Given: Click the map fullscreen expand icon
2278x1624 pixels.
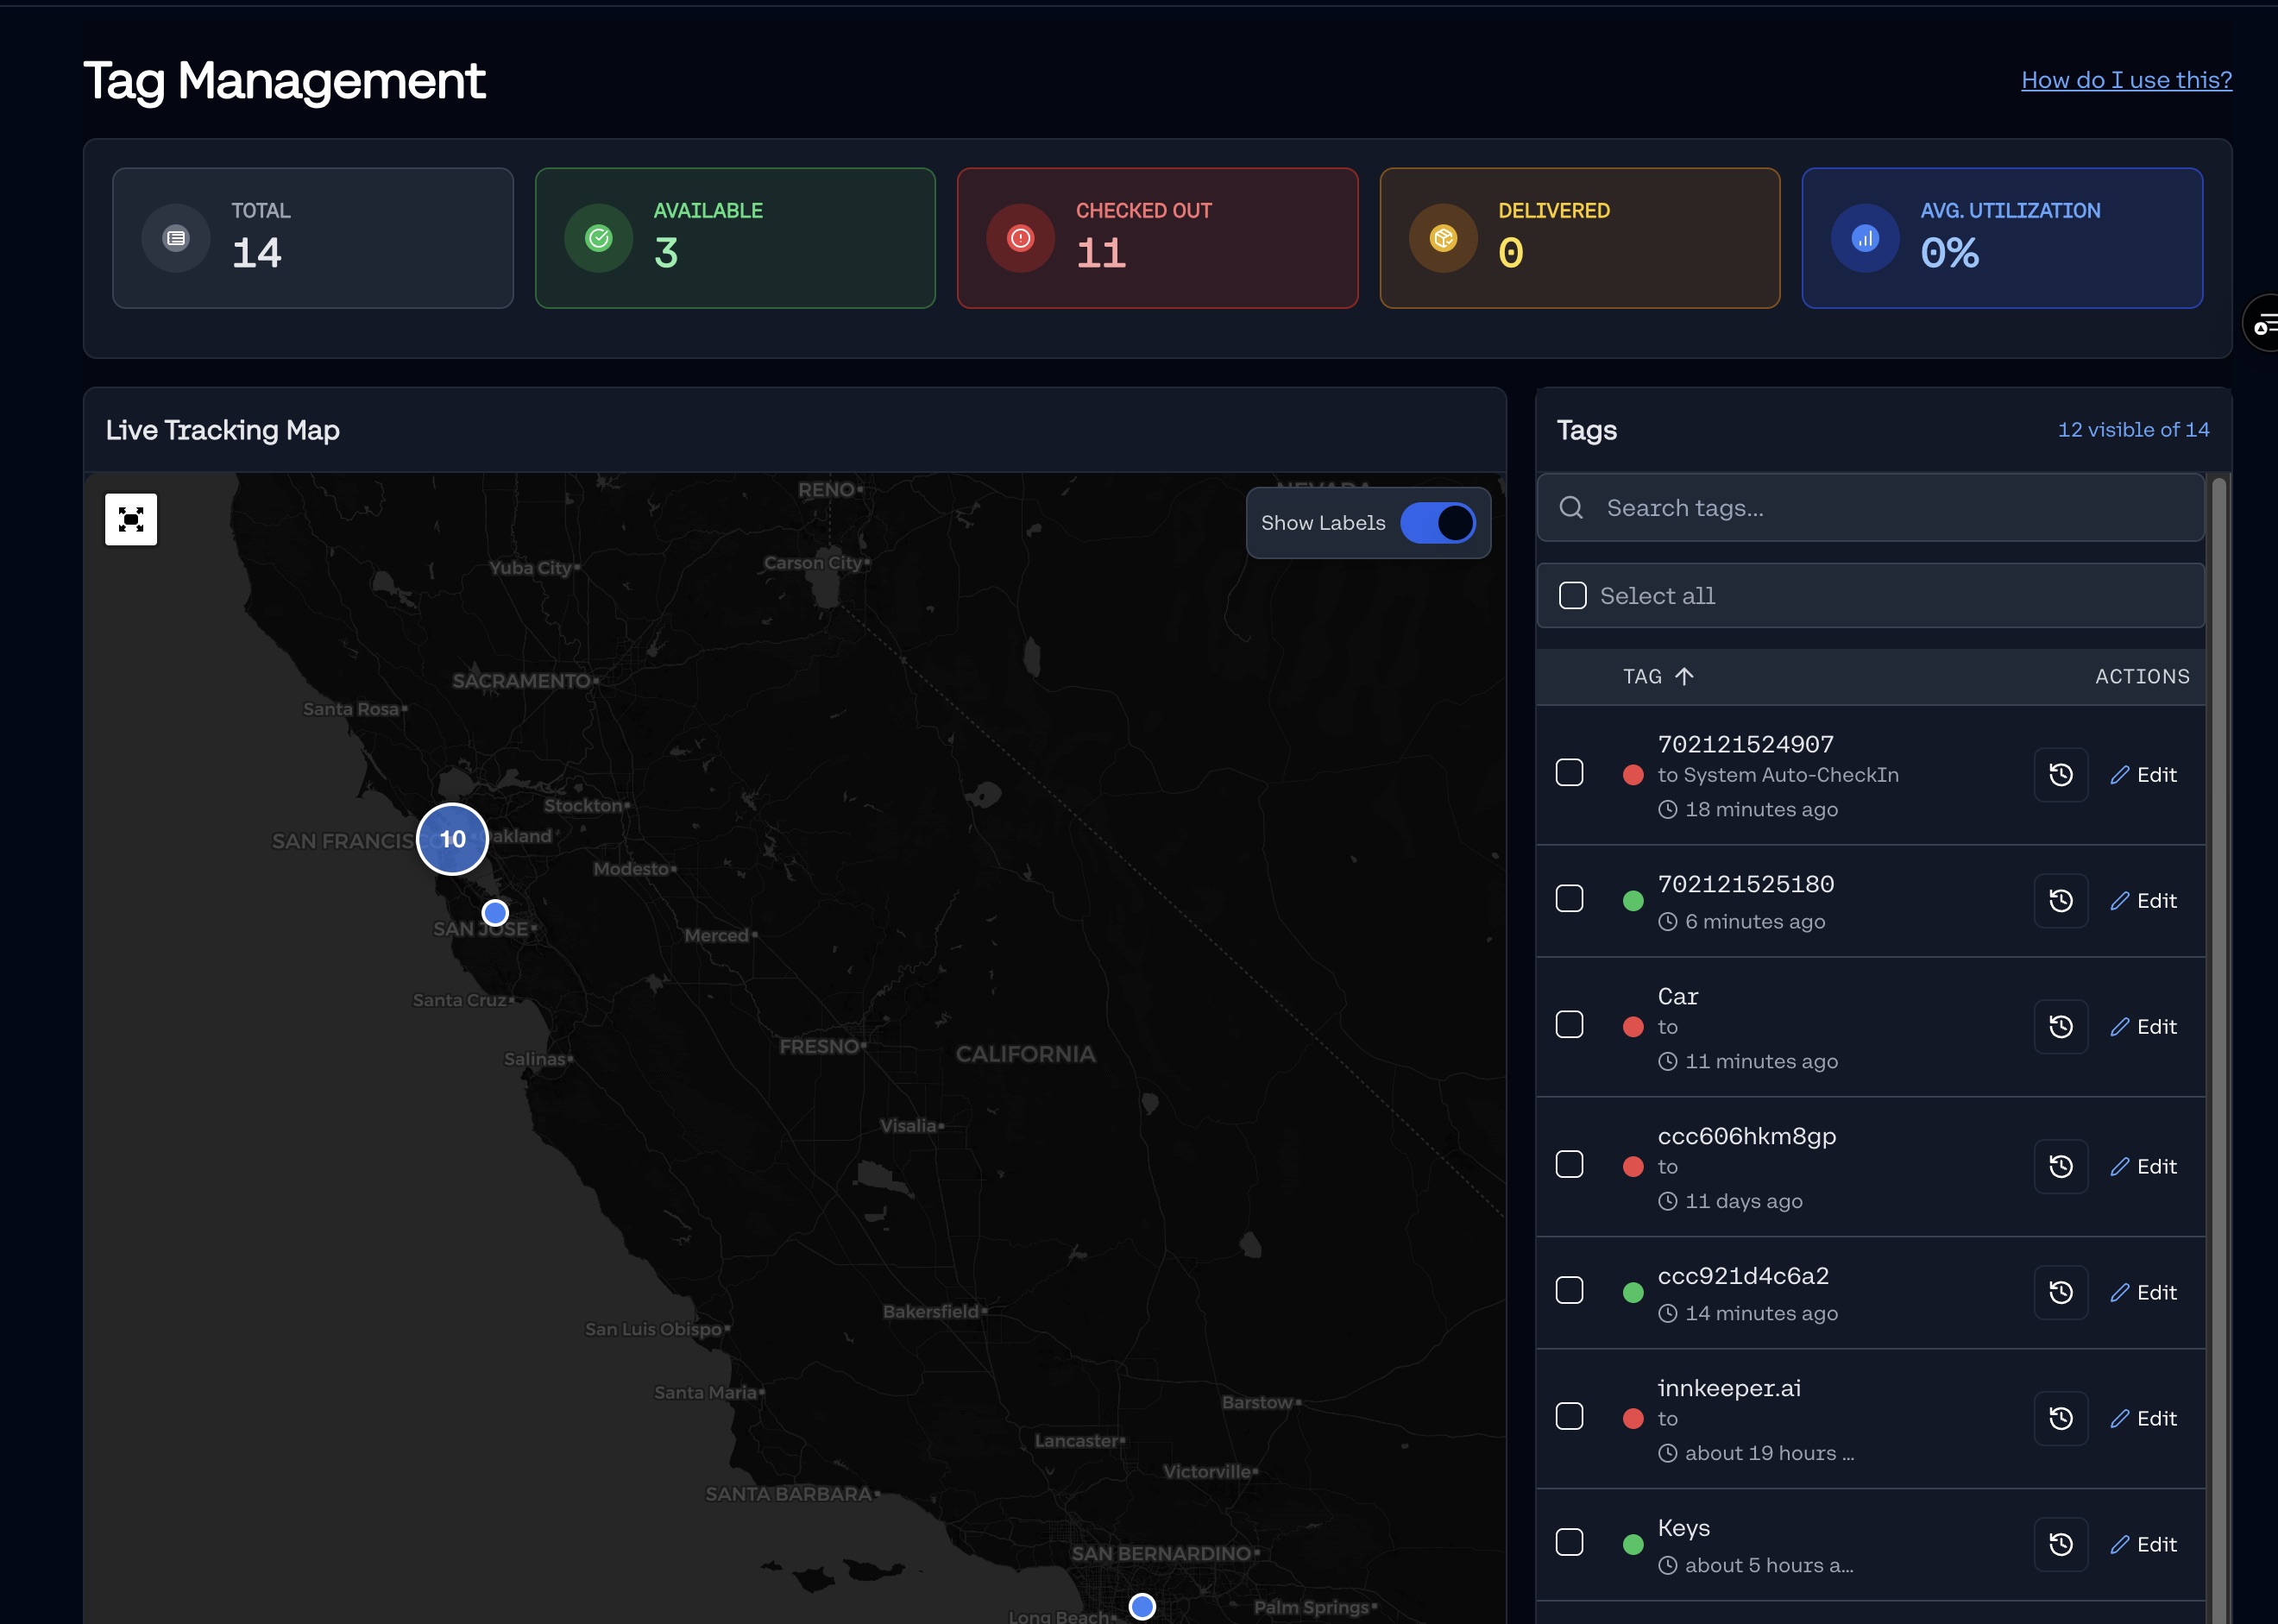Looking at the screenshot, I should (x=131, y=519).
